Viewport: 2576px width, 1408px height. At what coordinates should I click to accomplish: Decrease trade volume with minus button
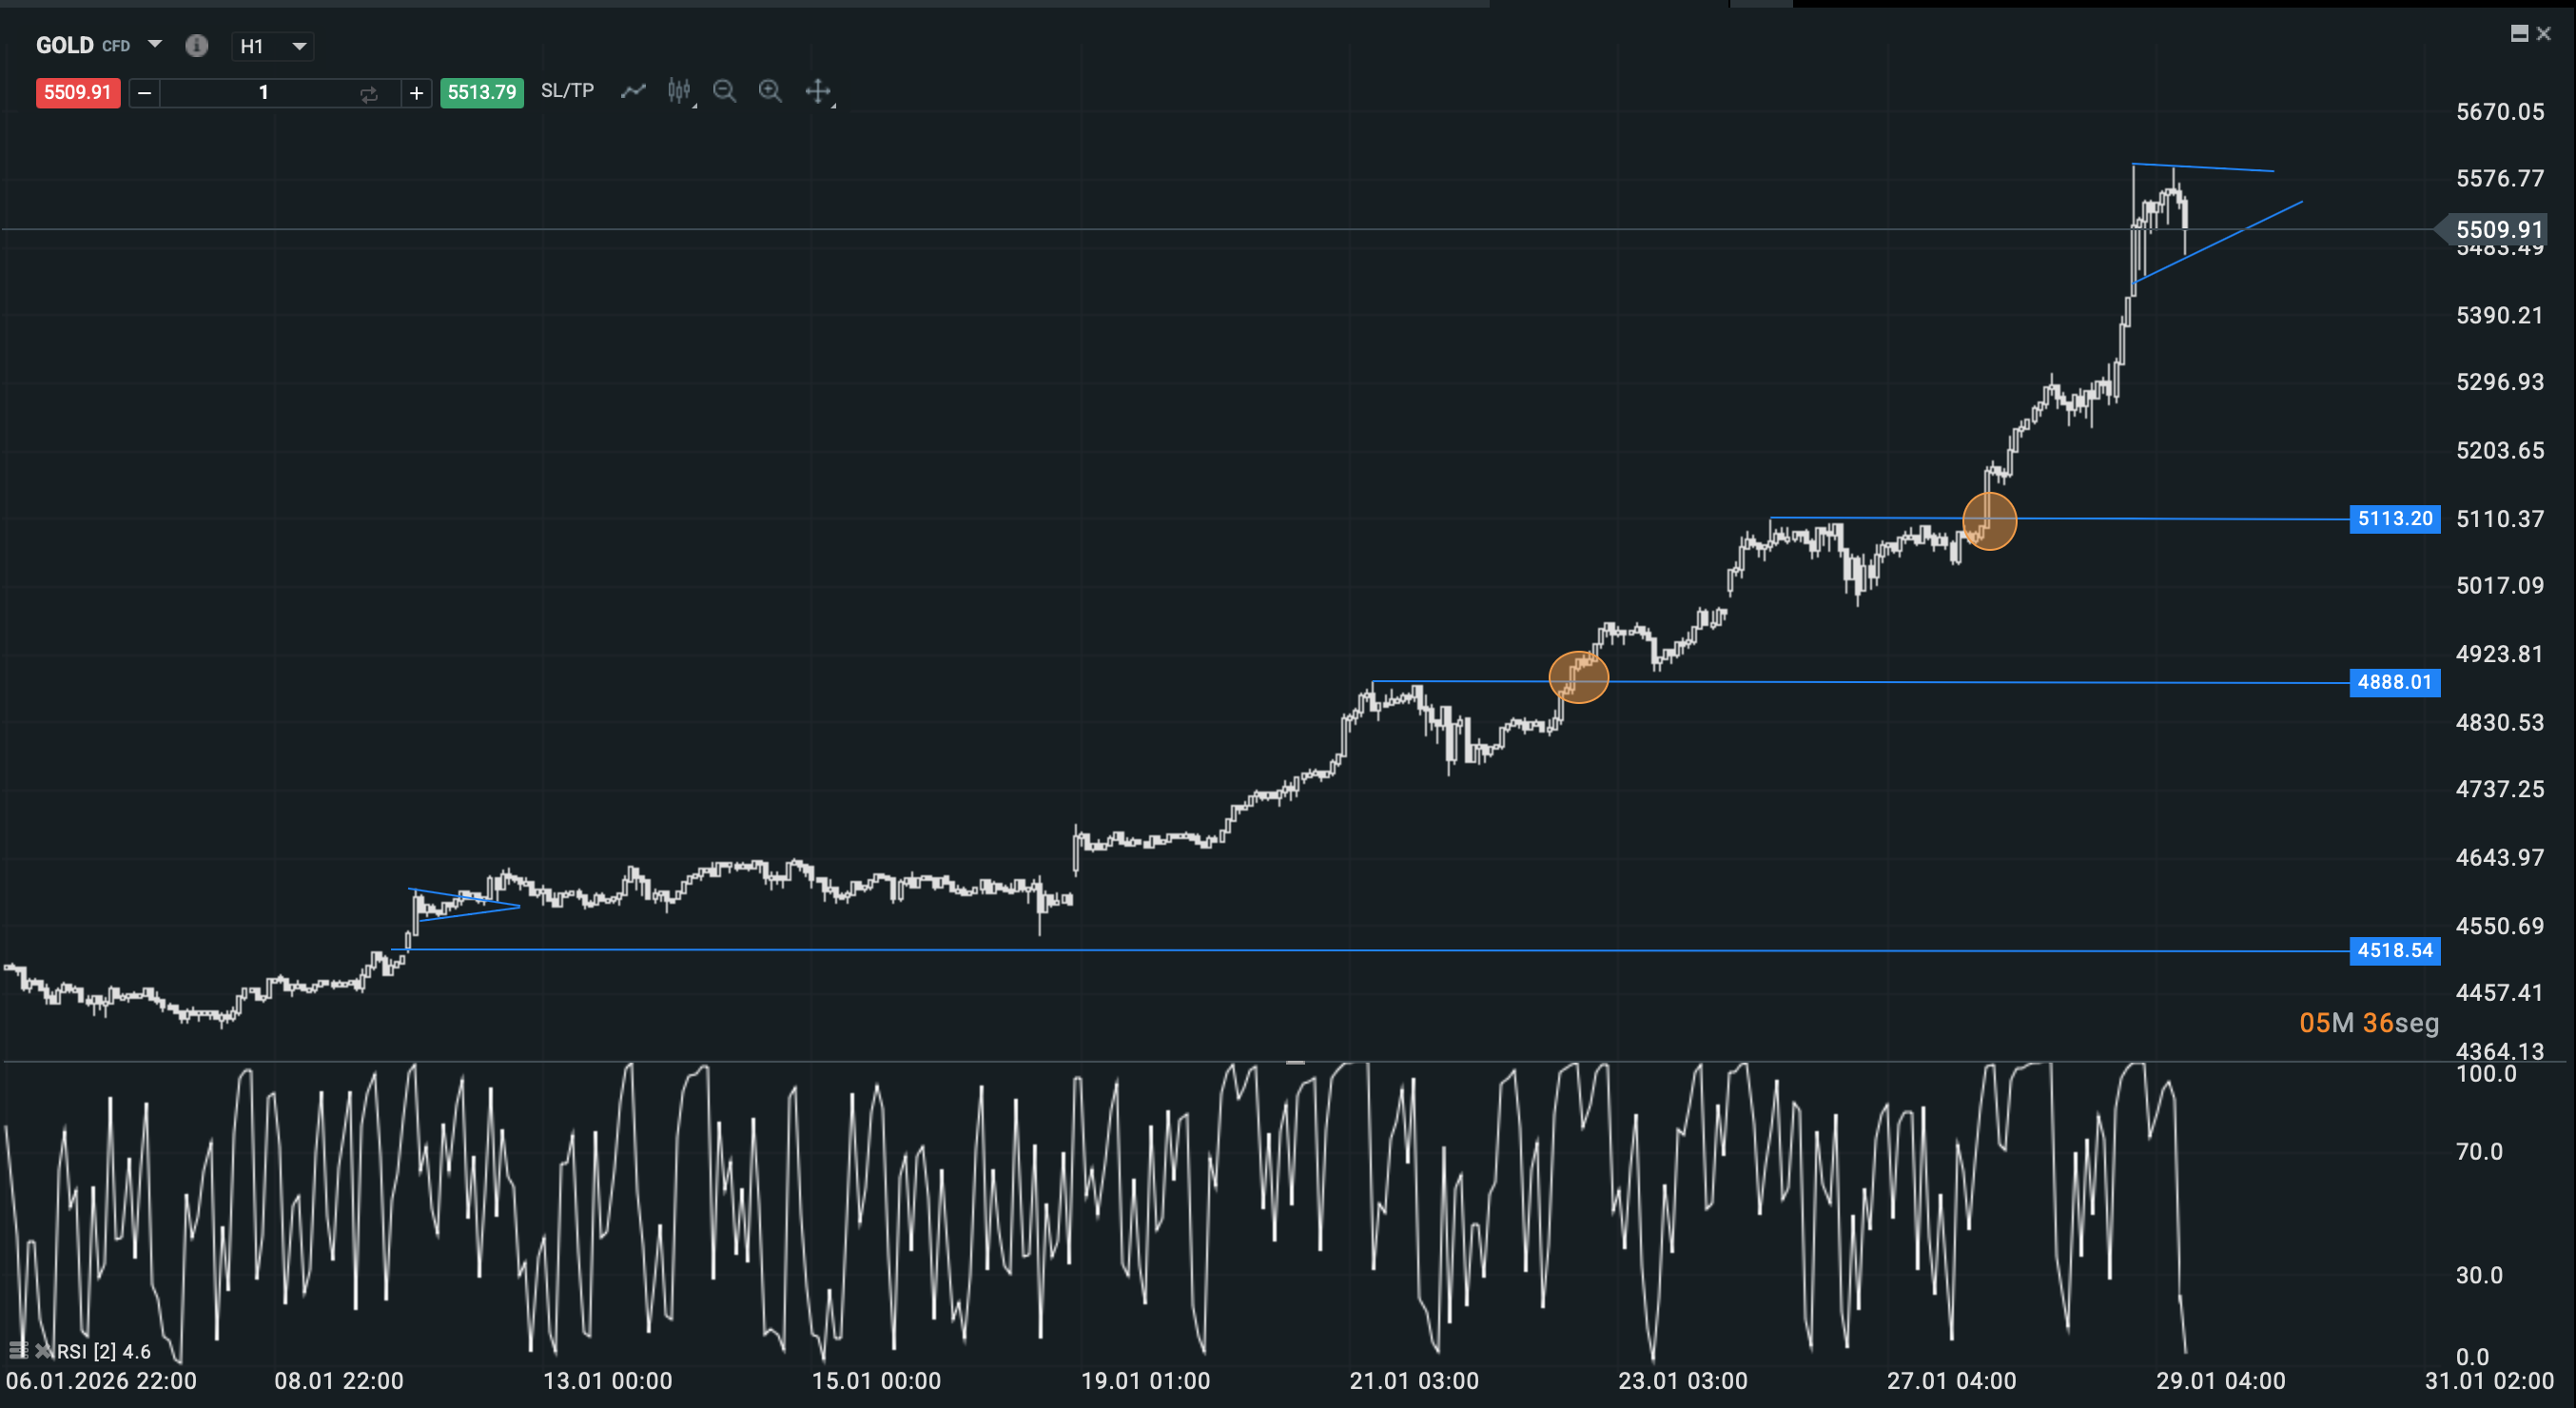[x=144, y=93]
